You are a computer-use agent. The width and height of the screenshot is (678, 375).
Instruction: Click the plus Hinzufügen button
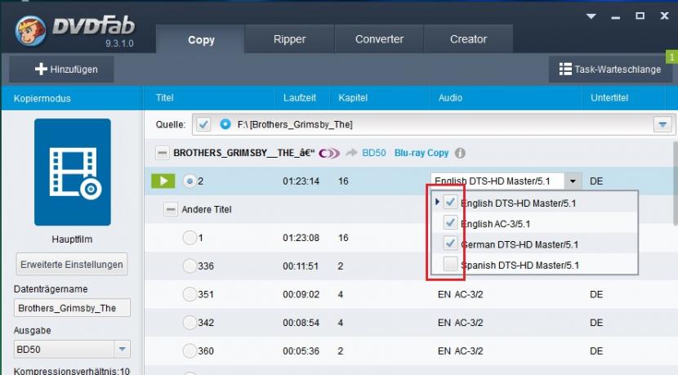pos(61,69)
